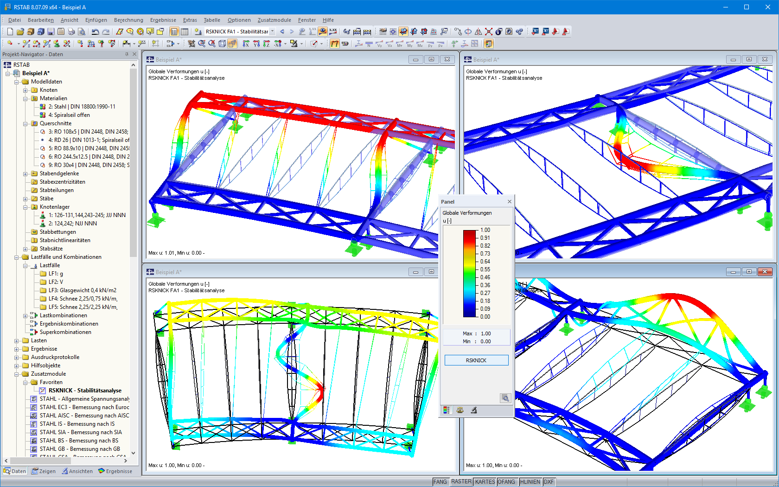
Task: Toggle HLINIEN guidelines in status bar
Action: (x=530, y=482)
